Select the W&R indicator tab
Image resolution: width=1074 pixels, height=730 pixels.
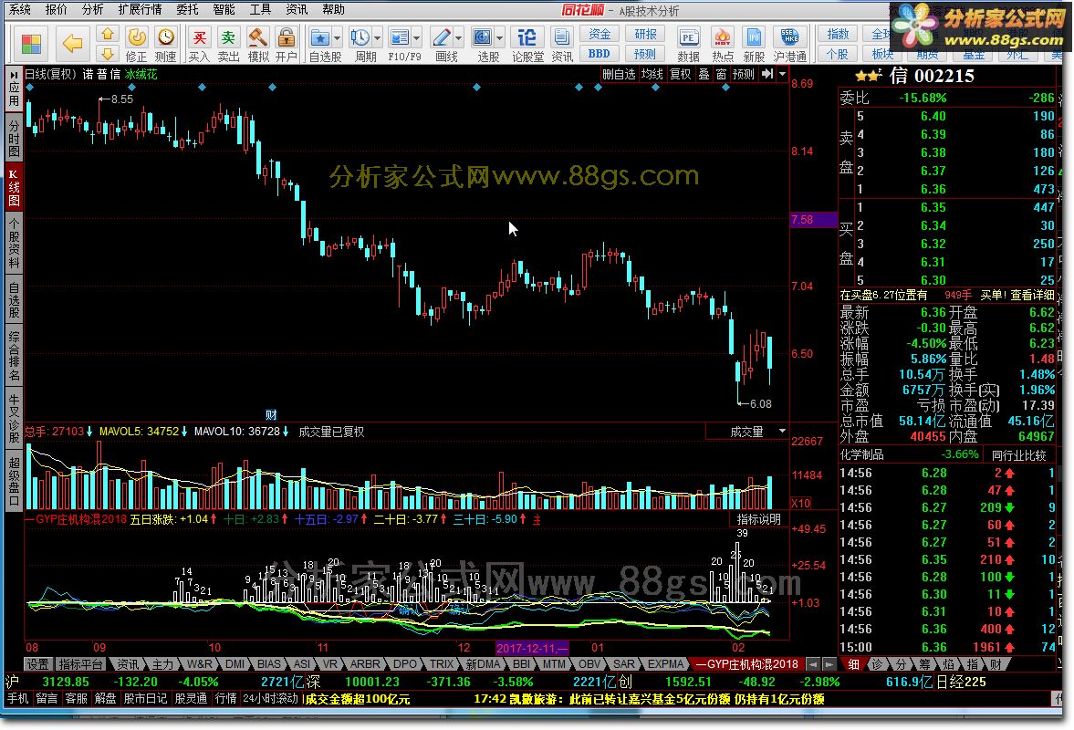coord(199,663)
